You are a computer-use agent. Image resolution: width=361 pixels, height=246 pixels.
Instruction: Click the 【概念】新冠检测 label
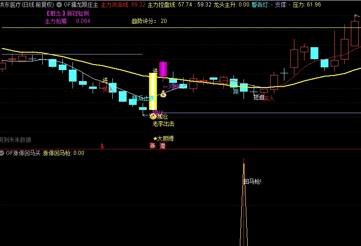click(x=67, y=13)
